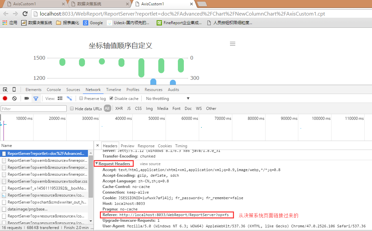
Task: Filter requests by Media
Action: (163, 109)
